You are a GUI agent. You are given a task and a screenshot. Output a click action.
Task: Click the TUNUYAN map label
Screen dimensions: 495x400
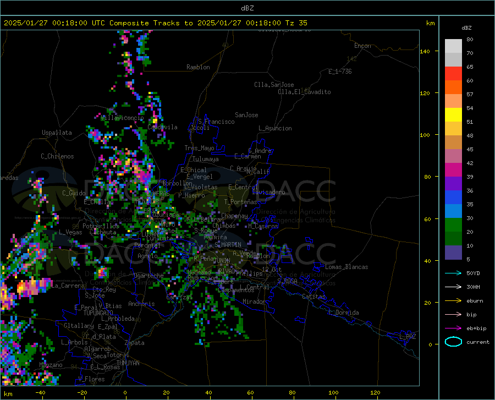point(128,363)
